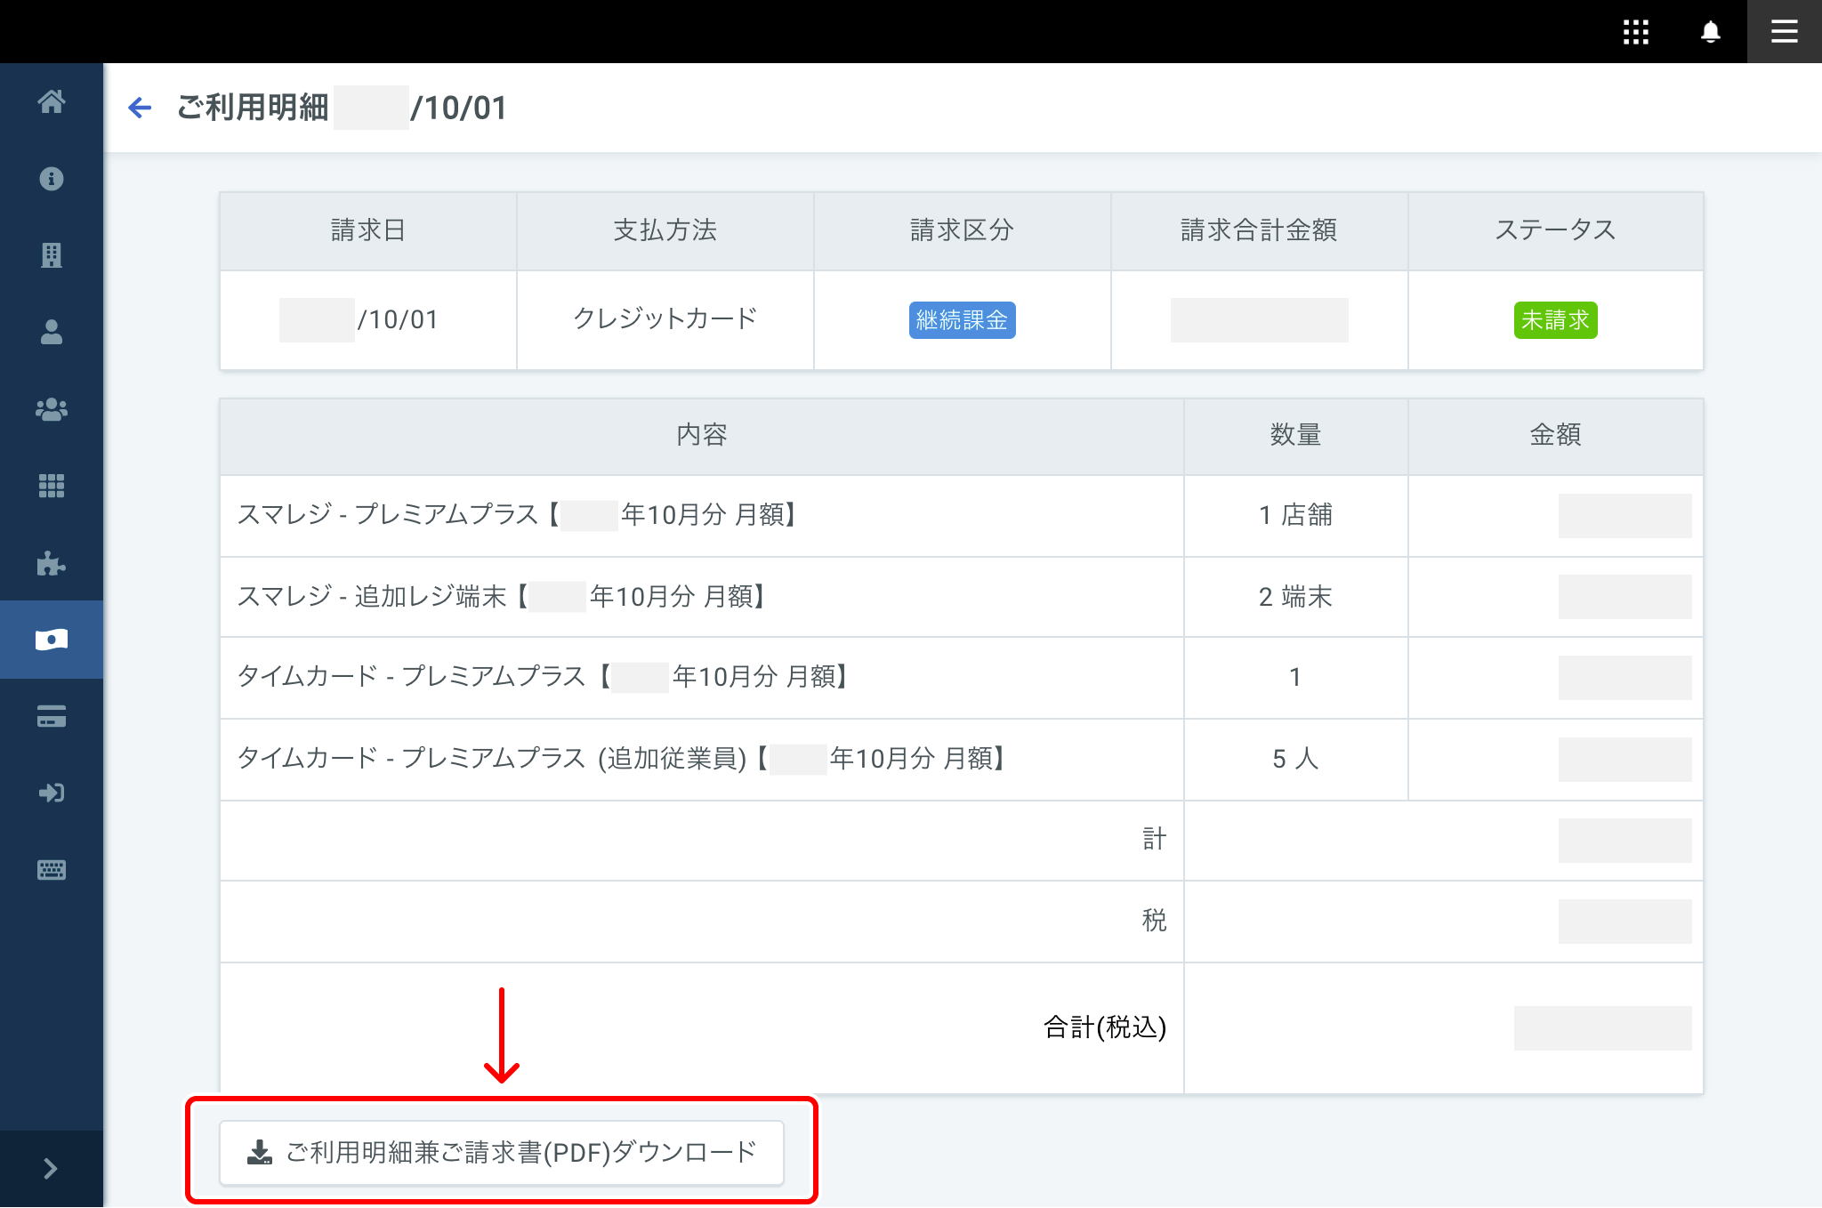The width and height of the screenshot is (1822, 1208).
Task: Select the スマレジ - プレミアムプラス row text
Action: pos(518,515)
